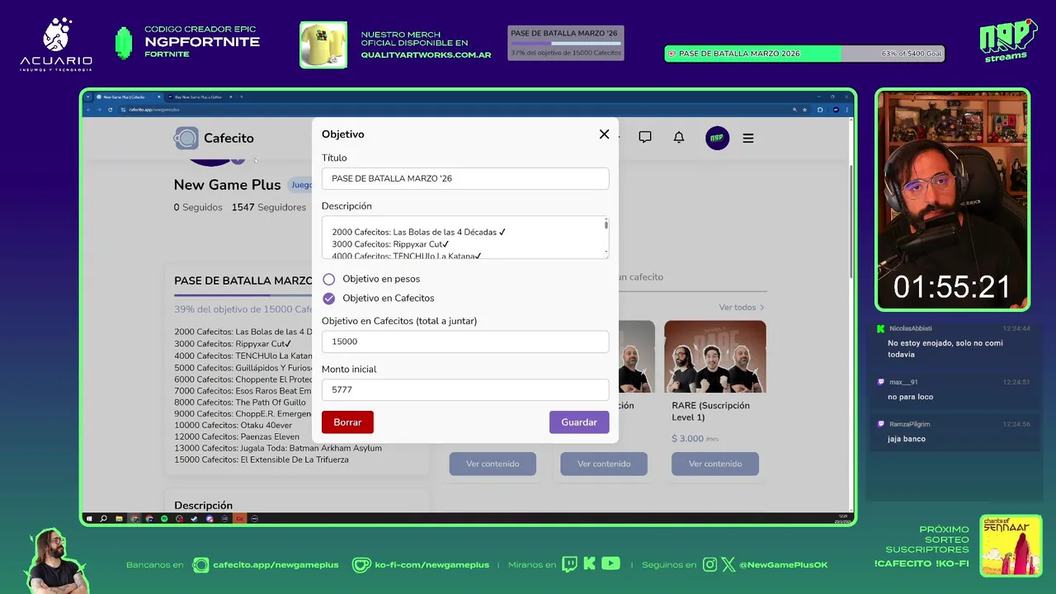Click the 12000 Cafecitos: Paenzas Eleven line
This screenshot has width=1056, height=594.
pos(237,437)
